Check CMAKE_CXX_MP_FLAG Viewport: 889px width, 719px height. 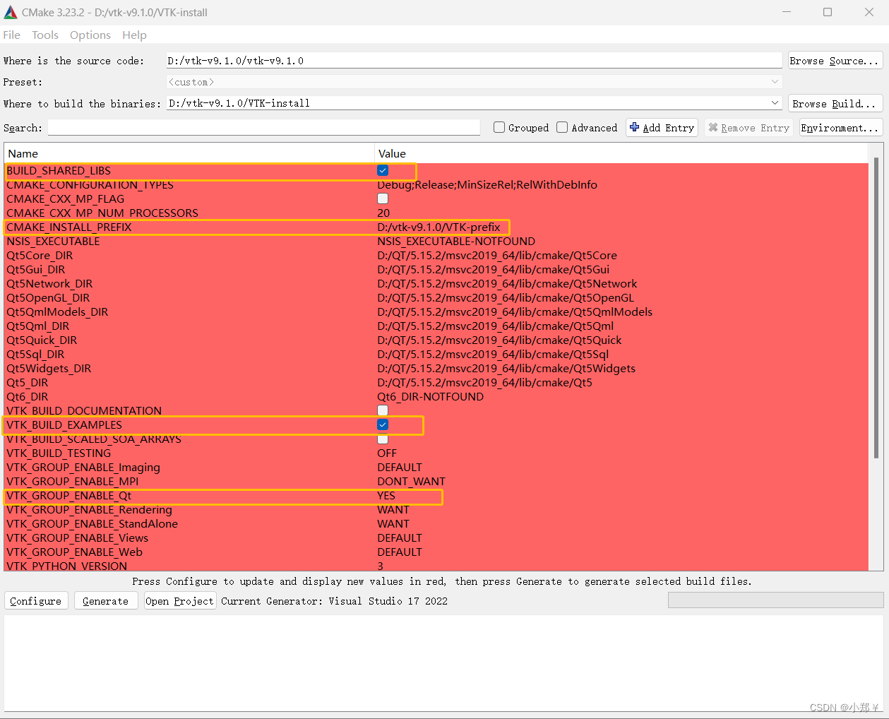[382, 198]
